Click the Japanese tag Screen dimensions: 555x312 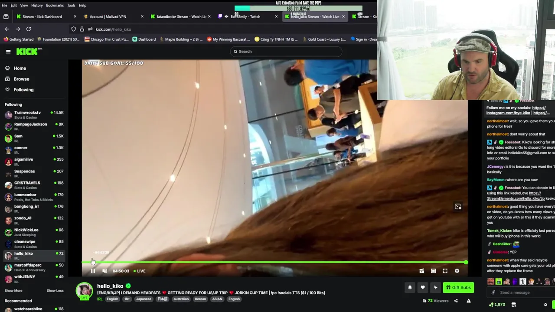point(144,299)
